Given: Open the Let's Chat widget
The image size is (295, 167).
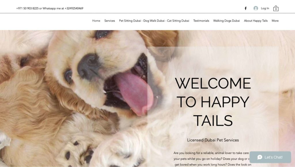Looking at the screenshot, I should pyautogui.click(x=270, y=157).
